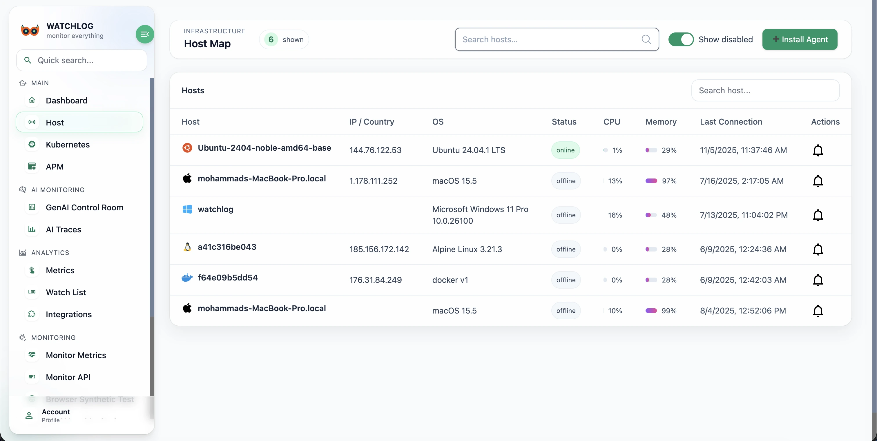The height and width of the screenshot is (441, 877).
Task: Click the LOG icon next to Watch List
Action: [x=32, y=292]
